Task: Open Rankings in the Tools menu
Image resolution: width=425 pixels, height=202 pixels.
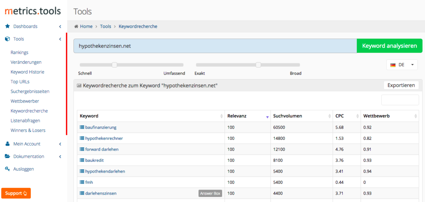Action: 20,52
